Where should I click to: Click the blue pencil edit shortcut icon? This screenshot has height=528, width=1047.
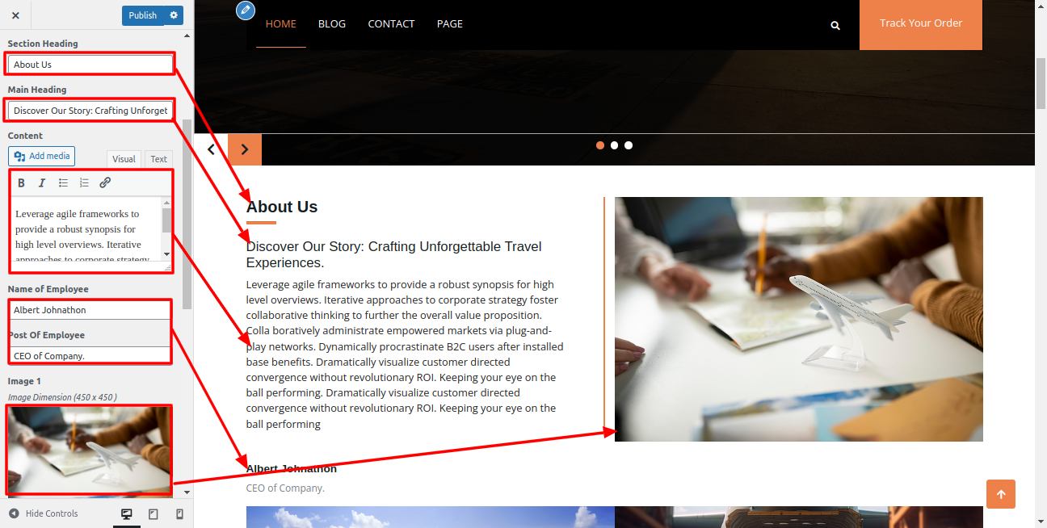point(246,10)
